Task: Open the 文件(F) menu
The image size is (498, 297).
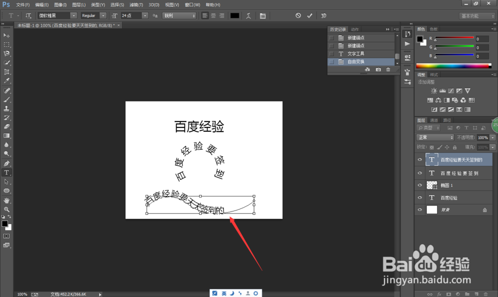Action: (x=22, y=5)
